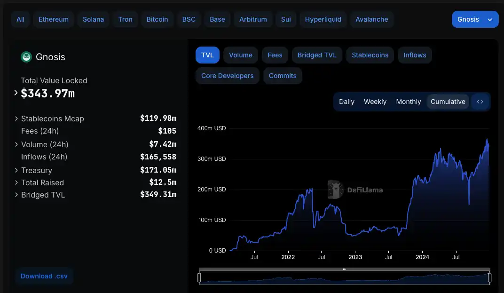Show Core Developers chart

pos(227,76)
